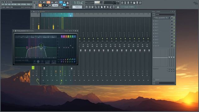Expand the Slot 2 arrow menu
Viewport: 199px width, 112px height.
pos(153,21)
